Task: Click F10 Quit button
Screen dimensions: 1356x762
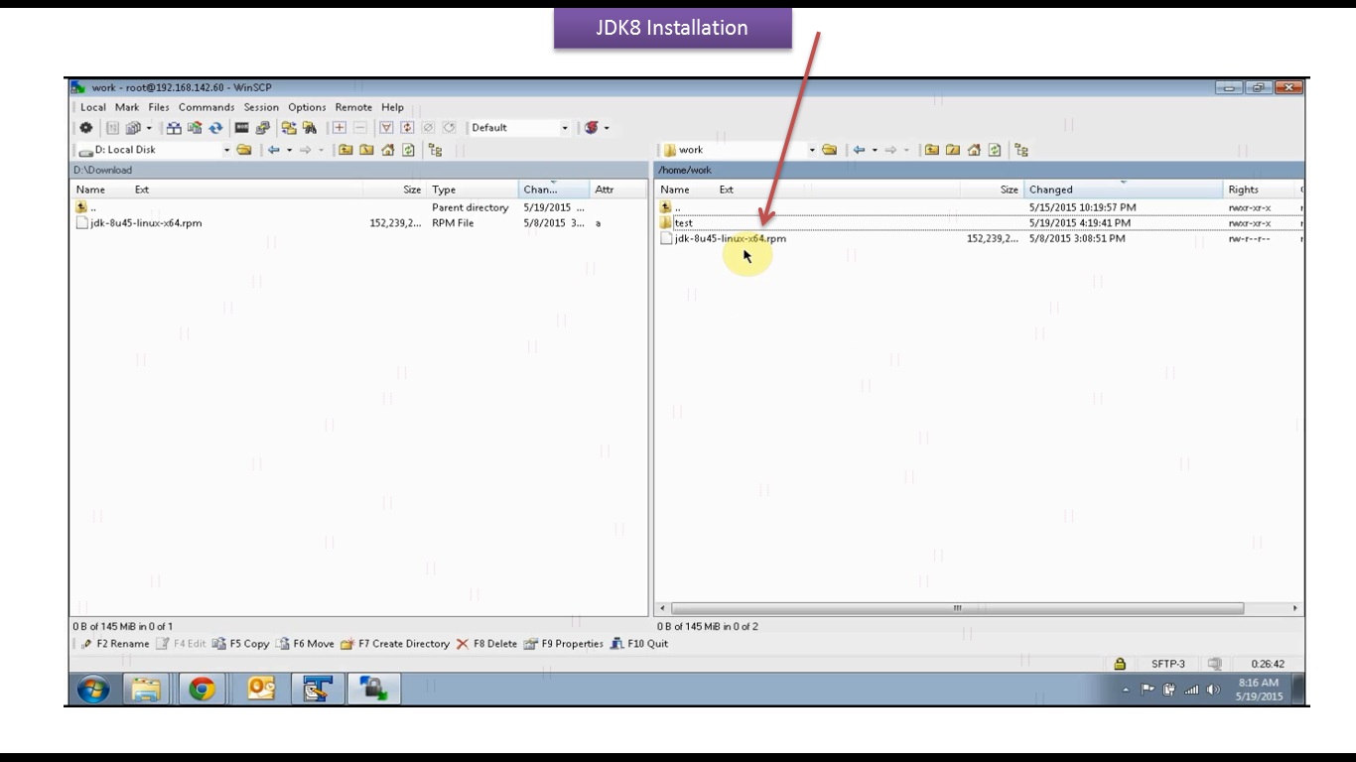Action: (x=639, y=644)
